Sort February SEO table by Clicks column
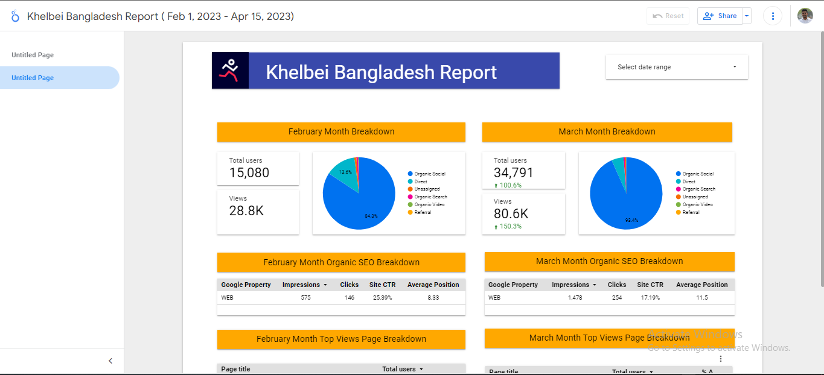 (x=349, y=285)
